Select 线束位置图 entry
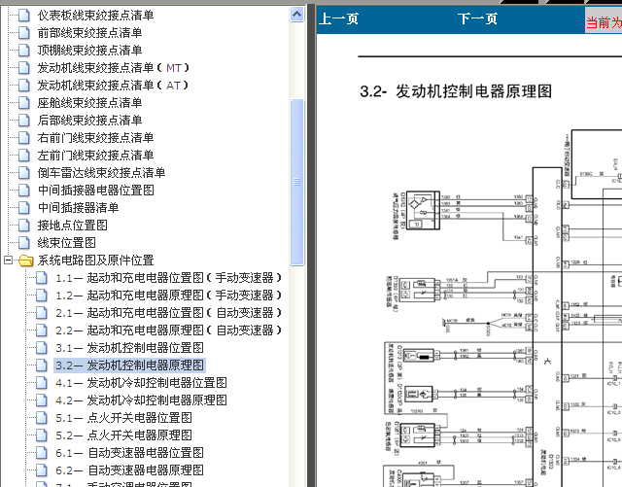622x487 pixels. click(67, 242)
